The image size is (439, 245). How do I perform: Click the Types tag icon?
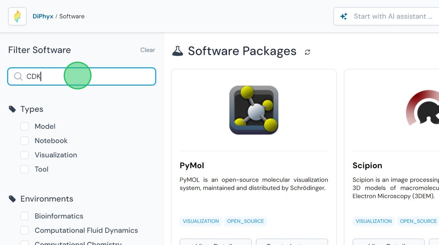point(12,109)
